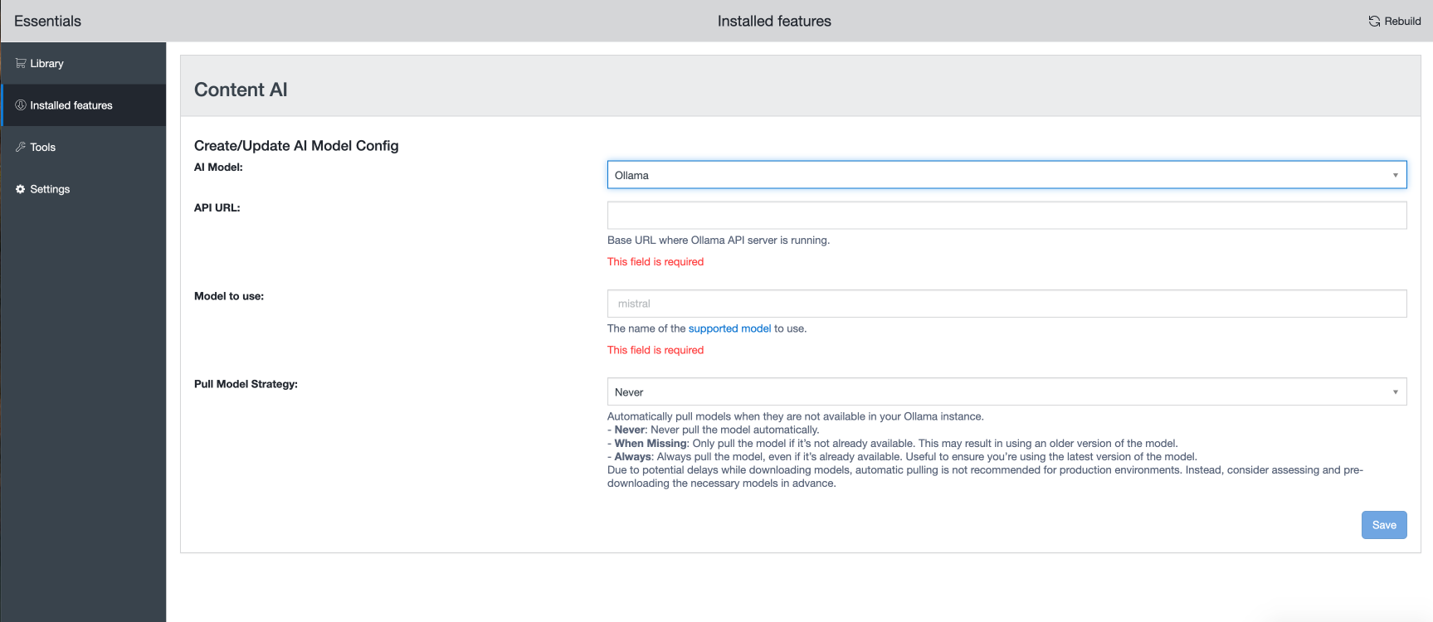Focus the API URL text field
1433x622 pixels.
(1007, 216)
